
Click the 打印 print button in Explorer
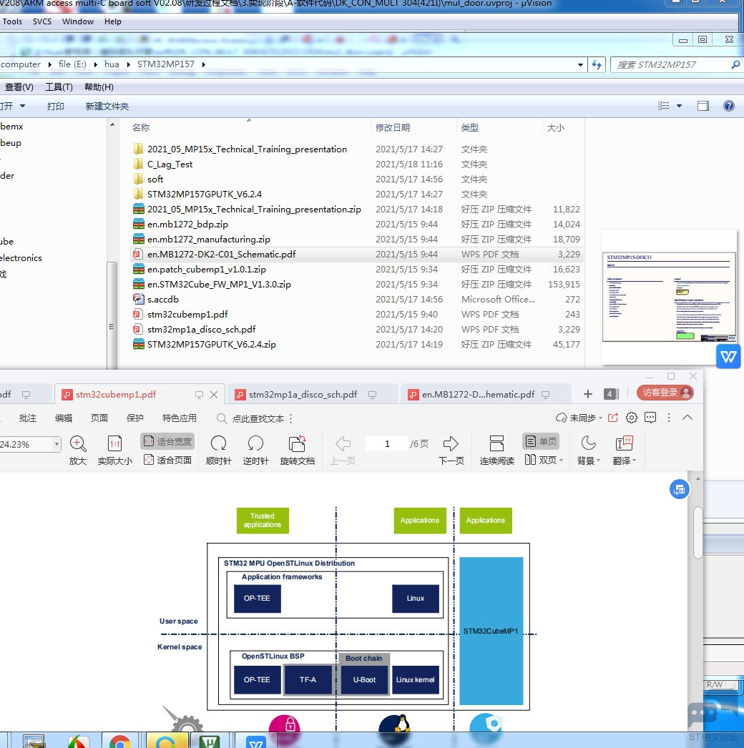55,106
